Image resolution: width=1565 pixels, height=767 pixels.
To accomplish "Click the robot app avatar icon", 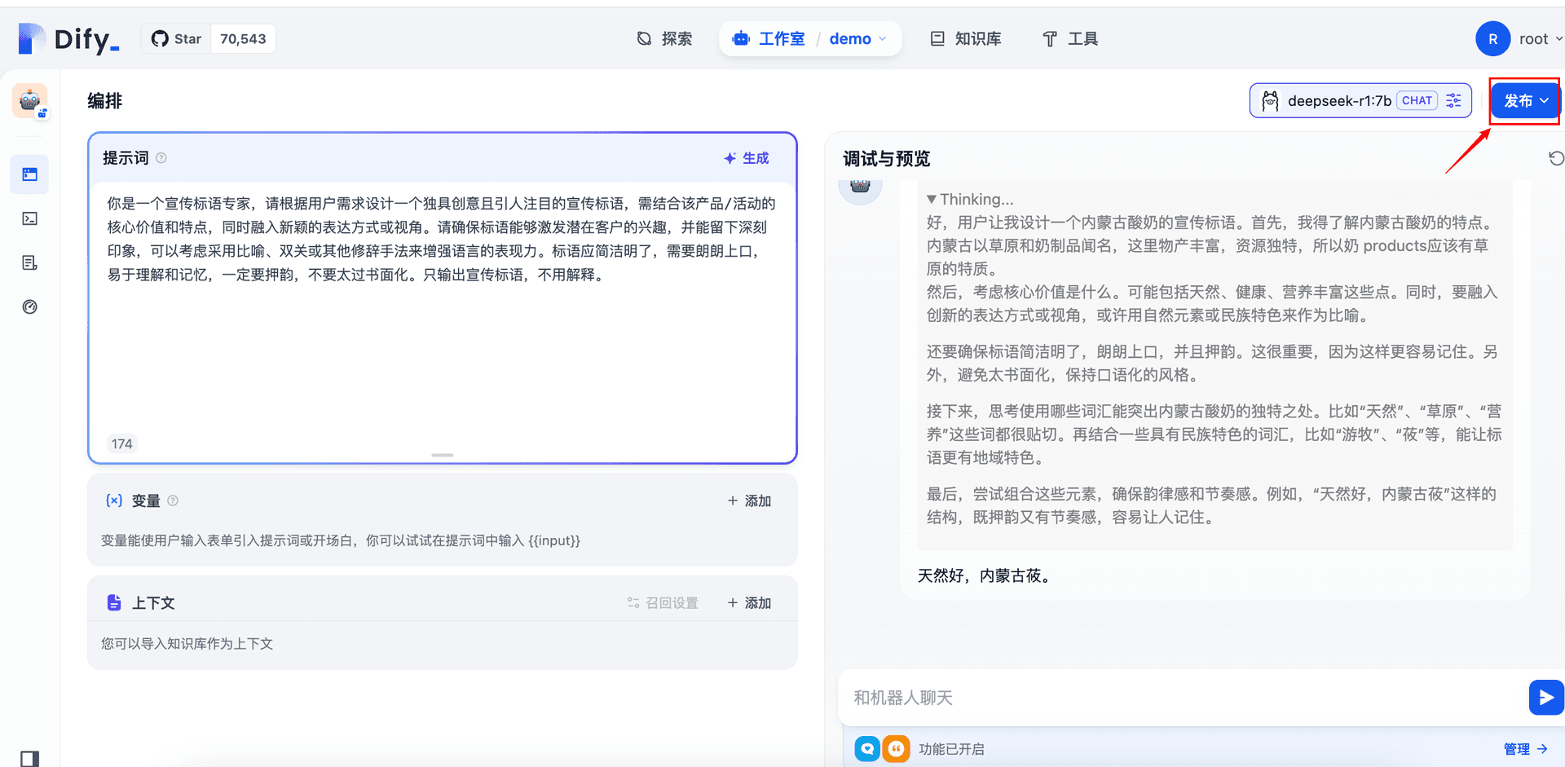I will 30,101.
